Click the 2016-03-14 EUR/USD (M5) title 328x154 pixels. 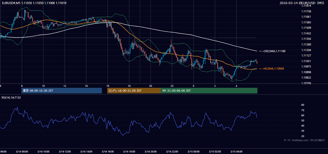[x=302, y=3]
